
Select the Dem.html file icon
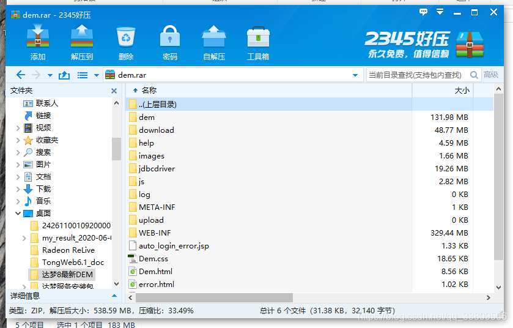[x=133, y=271]
